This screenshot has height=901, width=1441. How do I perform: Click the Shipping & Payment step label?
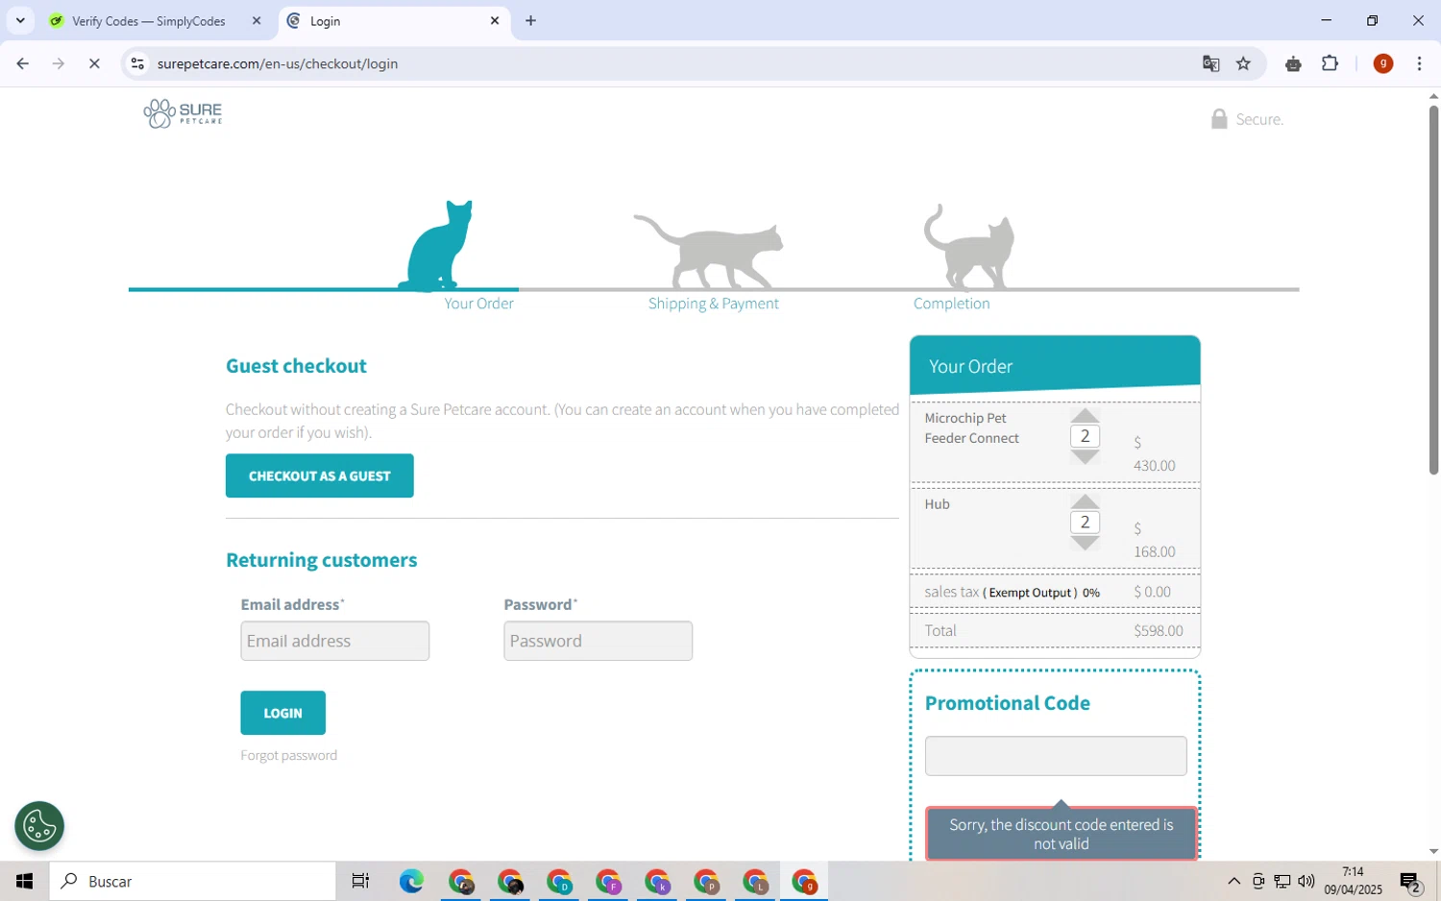[x=713, y=304]
